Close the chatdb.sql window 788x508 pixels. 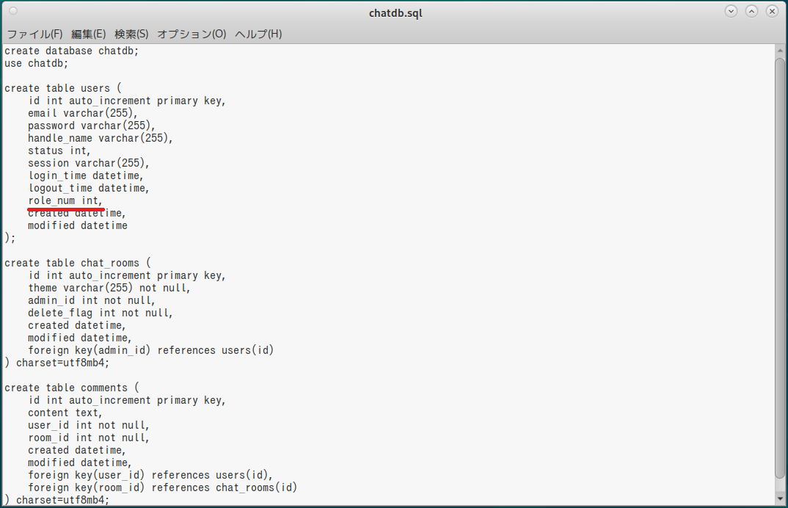(x=773, y=11)
